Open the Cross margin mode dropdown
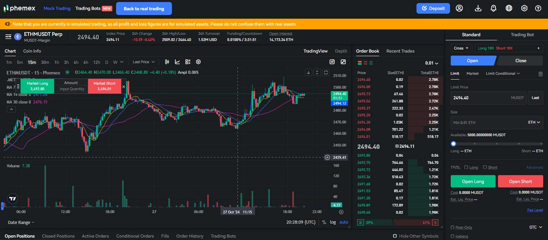Screen dimensions: 548x240 point(461,48)
